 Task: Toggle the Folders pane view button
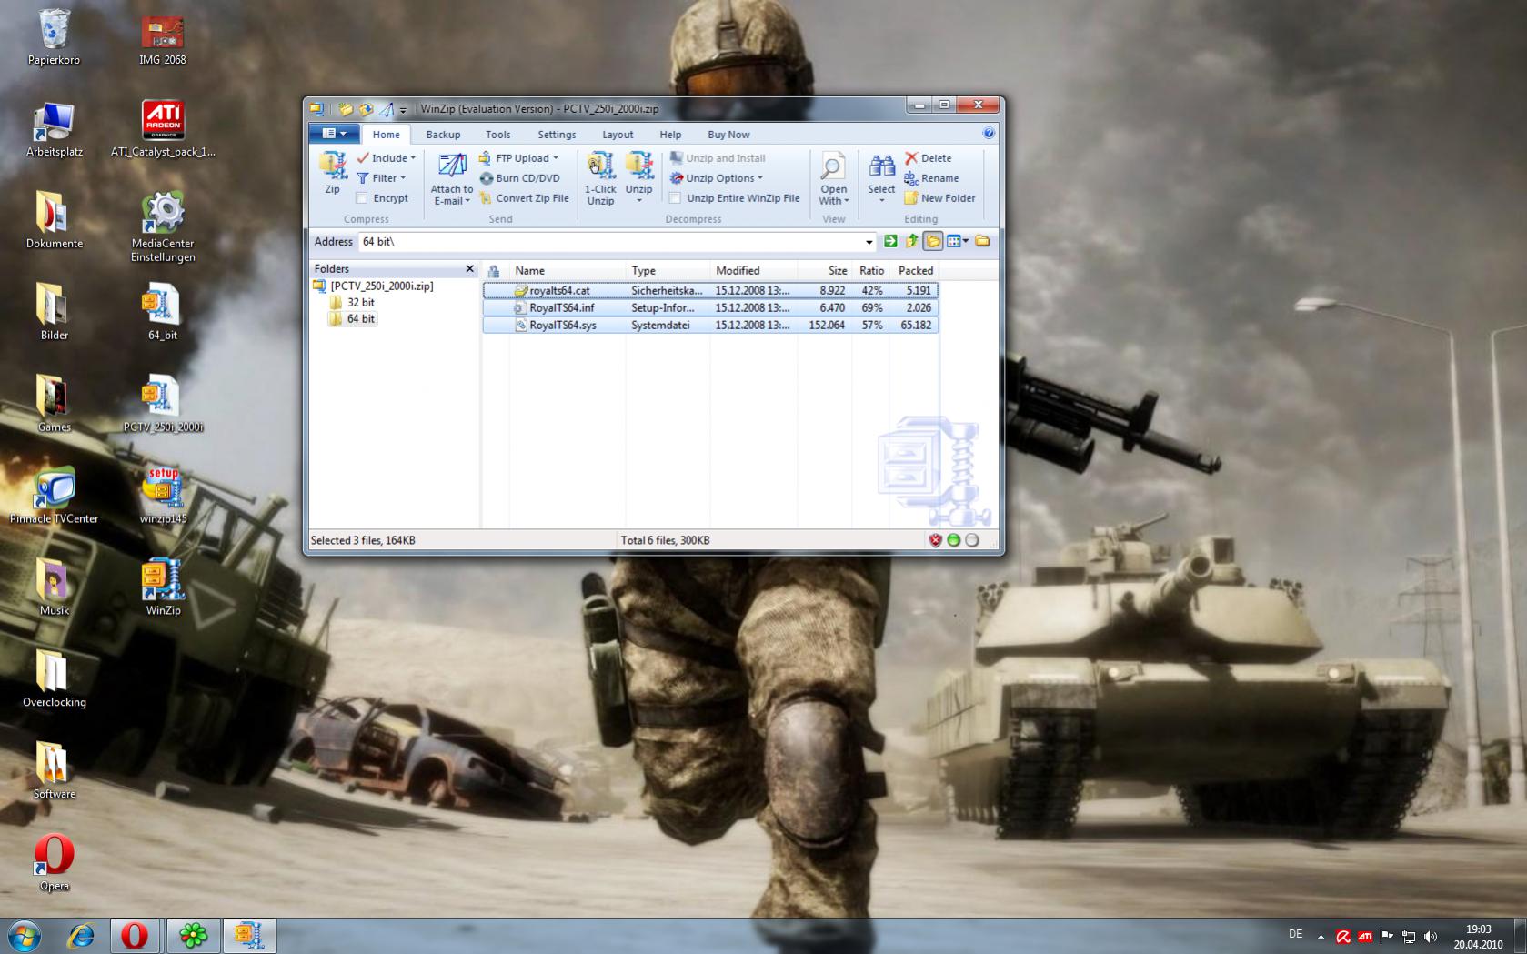tap(933, 242)
